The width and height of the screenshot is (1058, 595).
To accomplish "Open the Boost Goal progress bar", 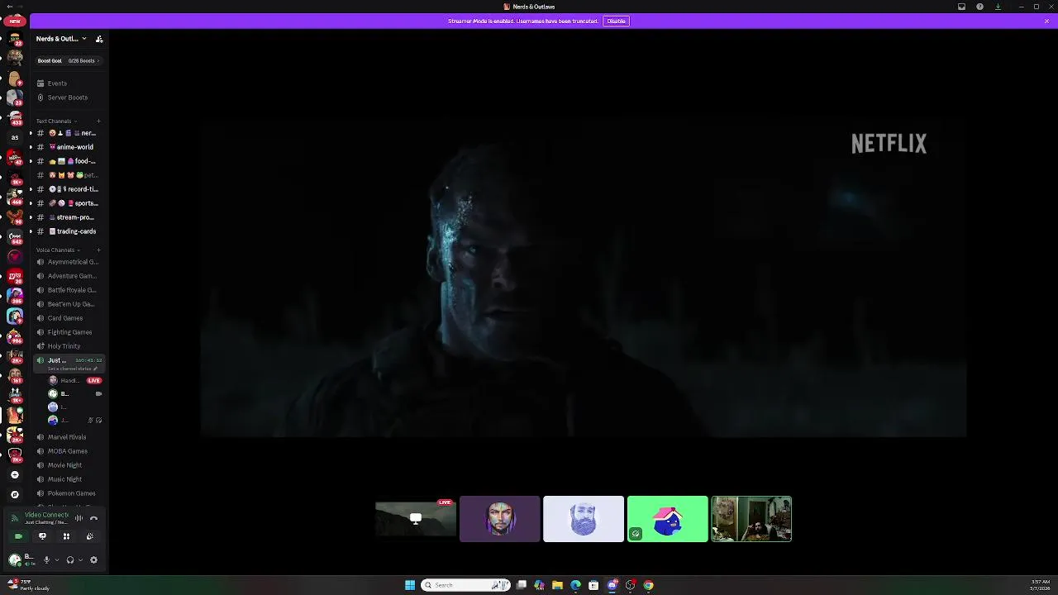I will click(69, 60).
